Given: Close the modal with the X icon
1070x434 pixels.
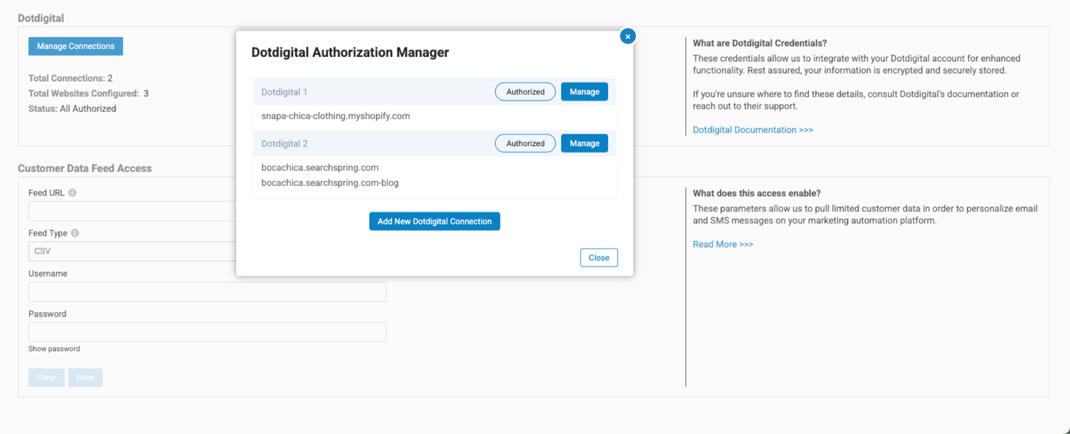Looking at the screenshot, I should 627,37.
